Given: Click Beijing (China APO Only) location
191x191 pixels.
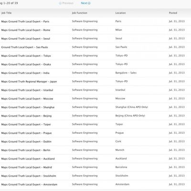Looking at the screenshot, I should [130, 116].
